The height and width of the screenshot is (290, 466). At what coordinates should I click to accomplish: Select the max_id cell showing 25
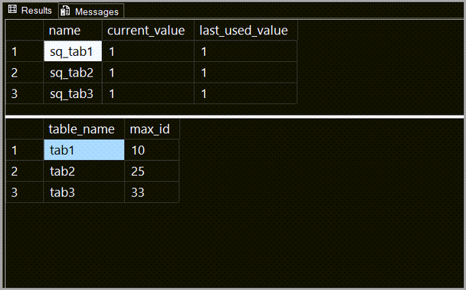tap(152, 171)
